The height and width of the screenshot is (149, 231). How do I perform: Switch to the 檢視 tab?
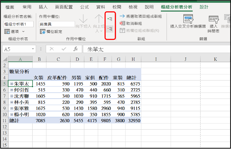point(133,7)
